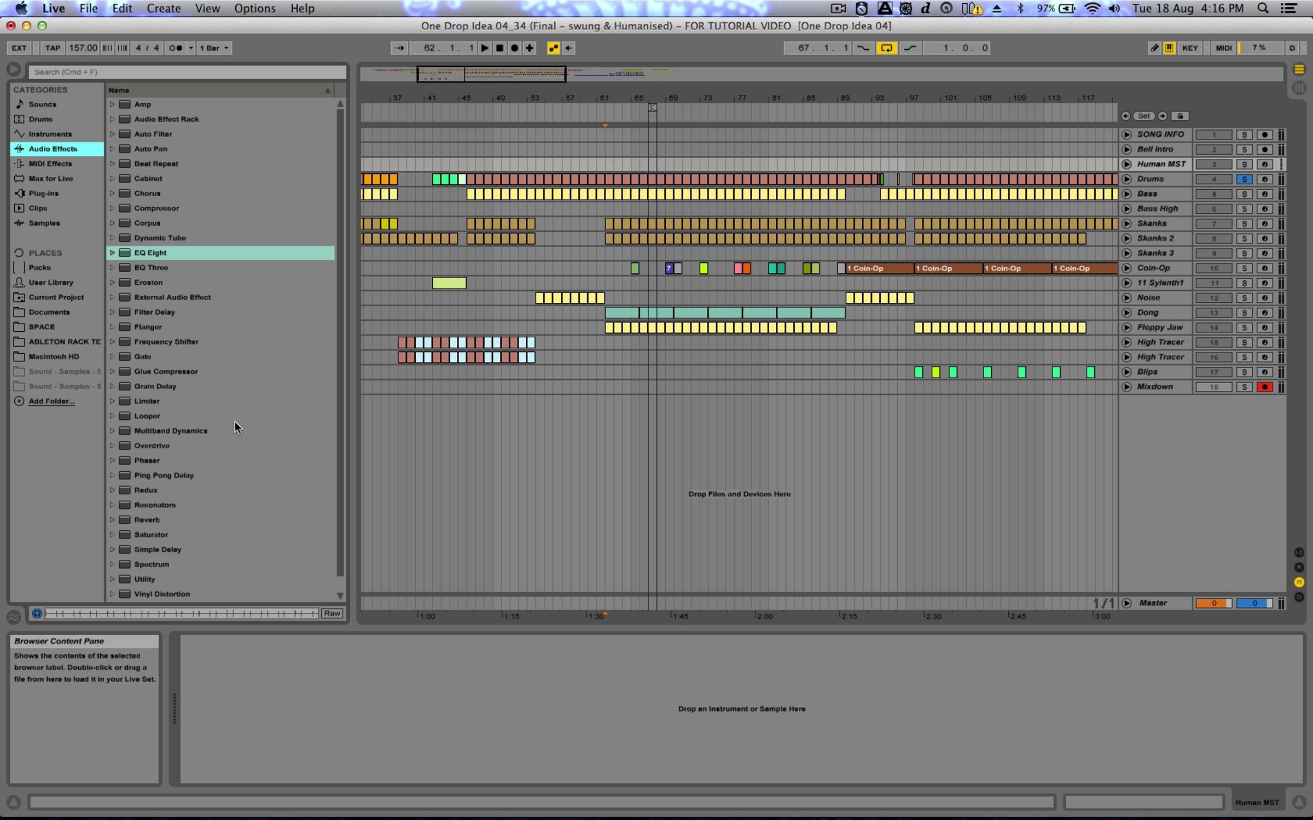Click the Back to Arrangement arrow icon

[x=569, y=48]
